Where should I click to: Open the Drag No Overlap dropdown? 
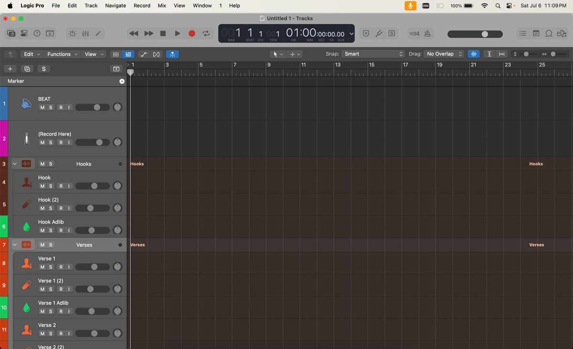(x=445, y=54)
